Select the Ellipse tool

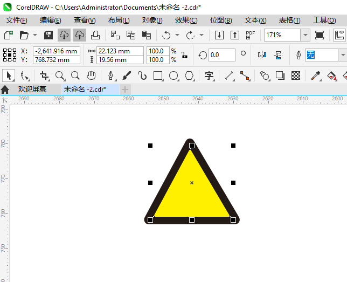(x=174, y=76)
